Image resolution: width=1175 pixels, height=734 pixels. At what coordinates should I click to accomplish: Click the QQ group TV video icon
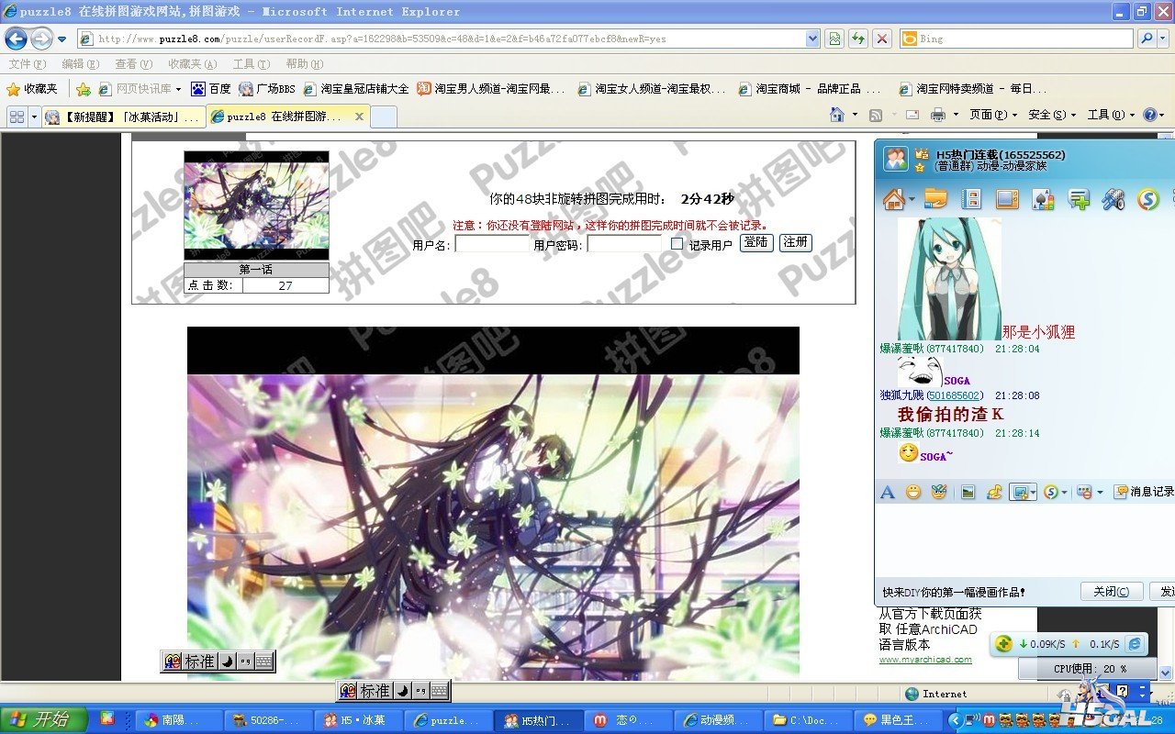(x=1007, y=199)
